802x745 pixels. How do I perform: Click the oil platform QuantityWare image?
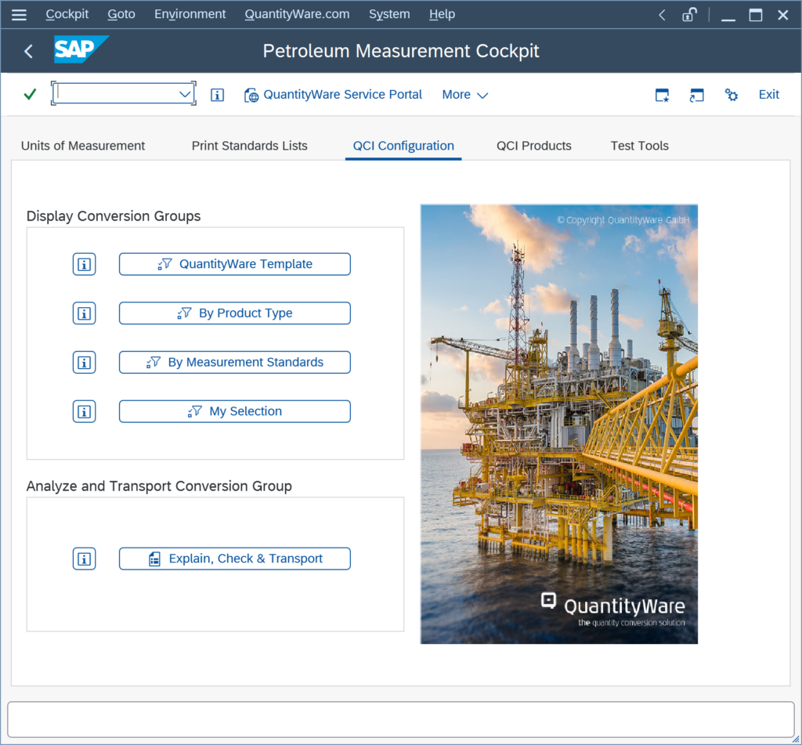click(559, 424)
